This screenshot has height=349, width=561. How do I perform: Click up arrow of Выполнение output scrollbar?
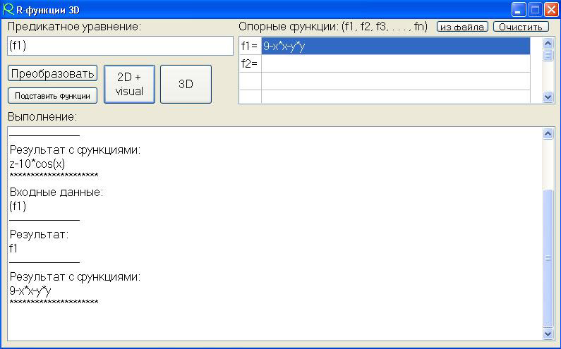[x=548, y=133]
